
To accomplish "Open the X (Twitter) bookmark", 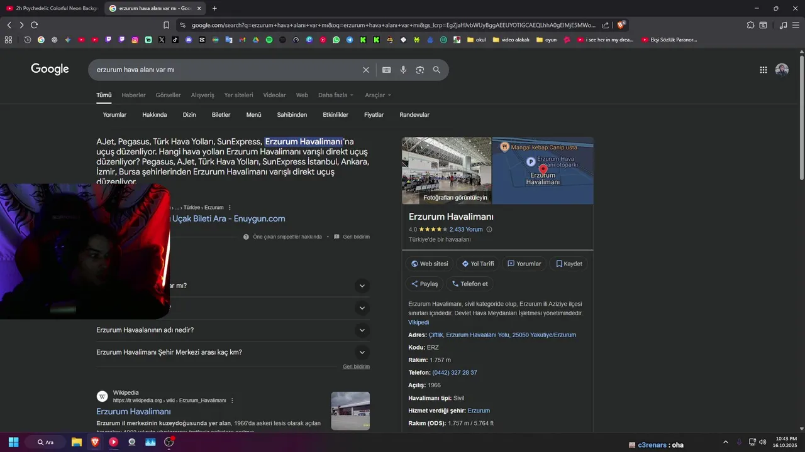I will tap(162, 40).
